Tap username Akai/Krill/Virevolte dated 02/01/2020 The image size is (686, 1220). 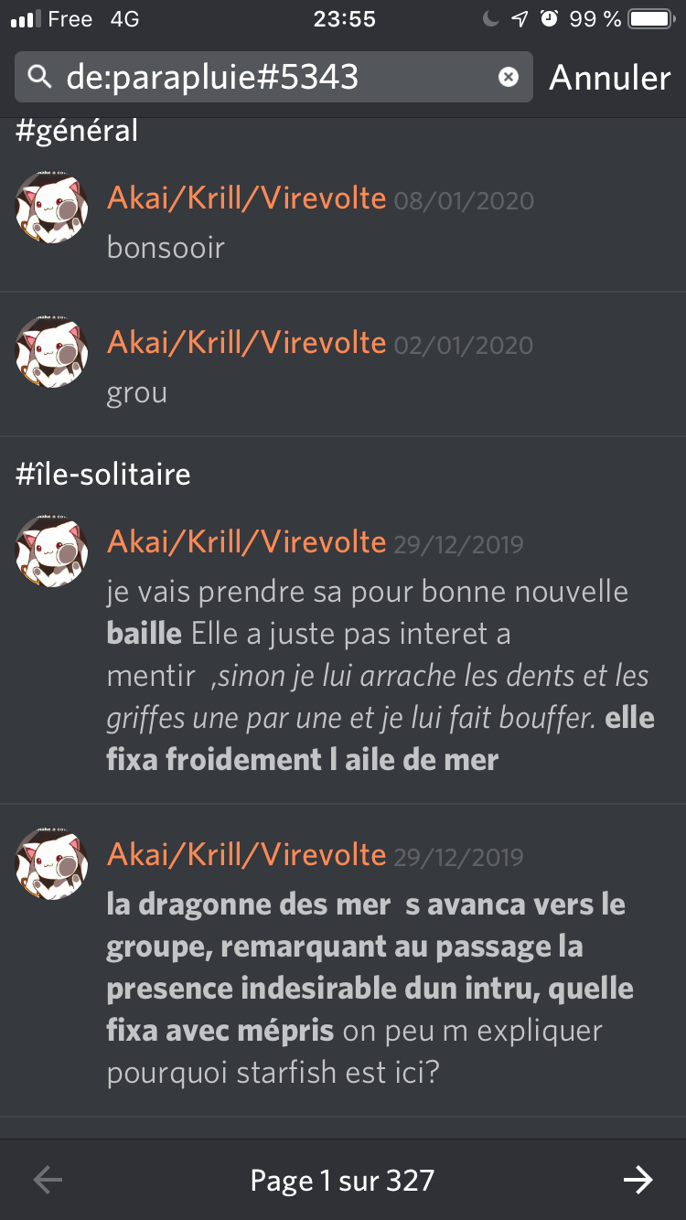tap(247, 342)
